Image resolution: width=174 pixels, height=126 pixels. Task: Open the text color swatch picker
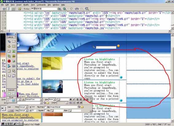tap(58, 100)
